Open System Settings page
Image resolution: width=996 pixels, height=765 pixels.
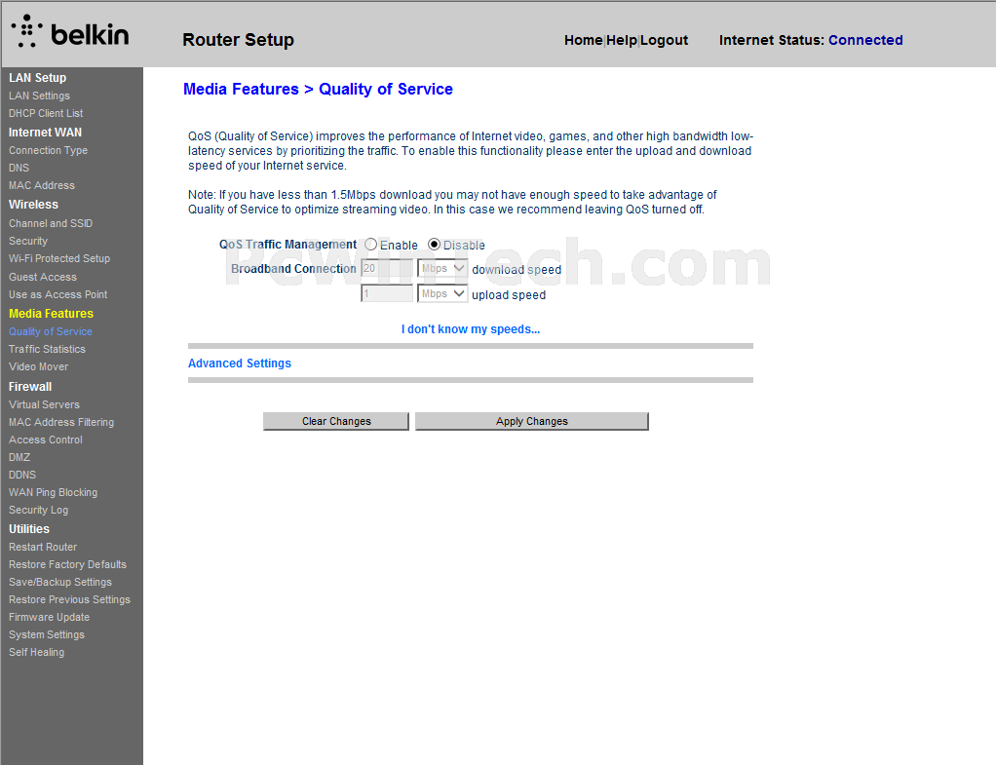47,634
